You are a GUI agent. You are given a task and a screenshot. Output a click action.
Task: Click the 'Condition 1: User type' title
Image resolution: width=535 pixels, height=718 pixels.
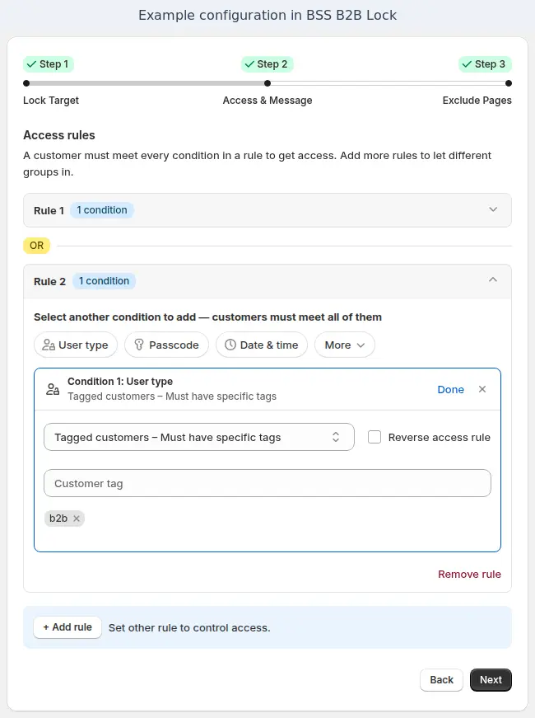(120, 382)
